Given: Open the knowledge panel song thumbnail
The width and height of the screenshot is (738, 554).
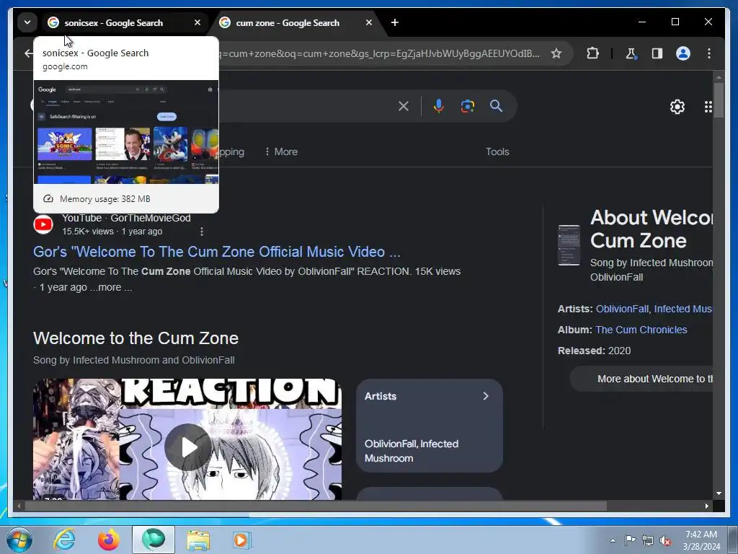Looking at the screenshot, I should click(x=569, y=245).
